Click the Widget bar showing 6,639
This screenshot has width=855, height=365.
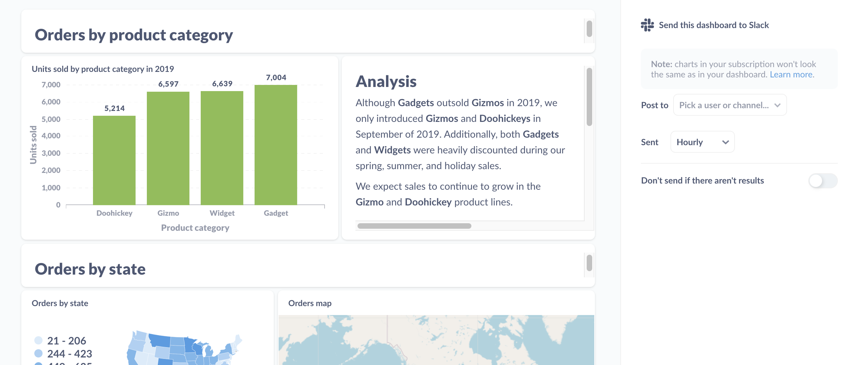click(x=222, y=148)
